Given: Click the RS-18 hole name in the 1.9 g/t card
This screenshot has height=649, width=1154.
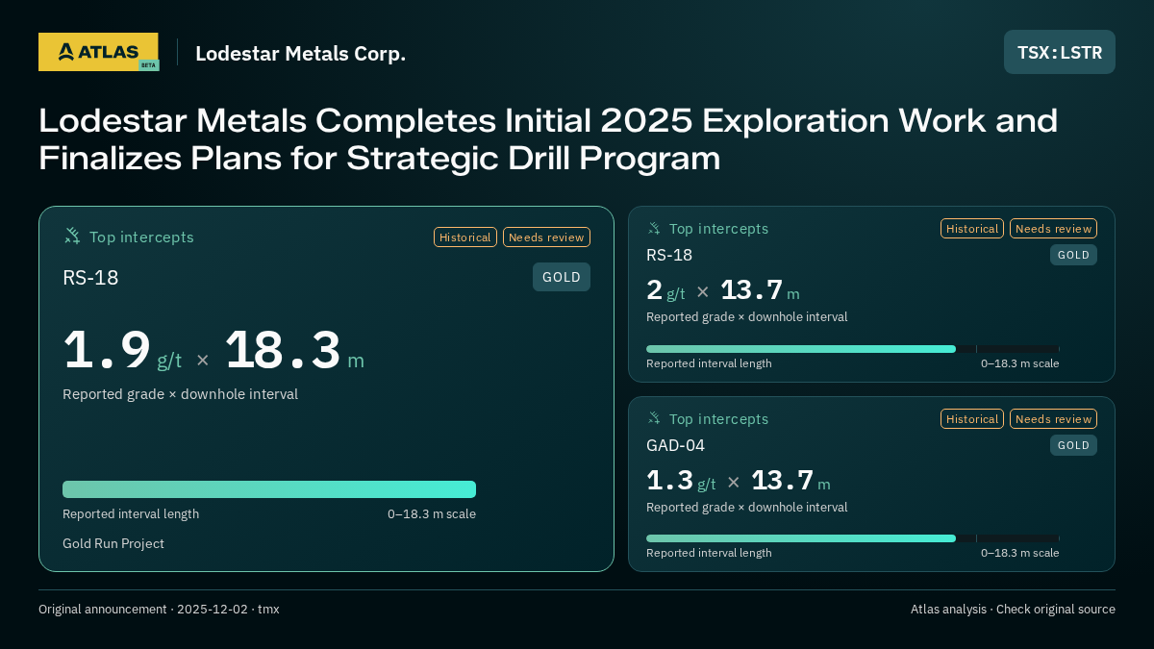Looking at the screenshot, I should [x=90, y=278].
